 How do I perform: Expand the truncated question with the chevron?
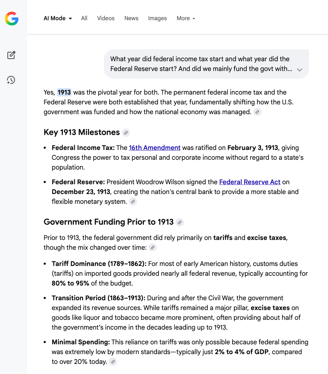[300, 69]
